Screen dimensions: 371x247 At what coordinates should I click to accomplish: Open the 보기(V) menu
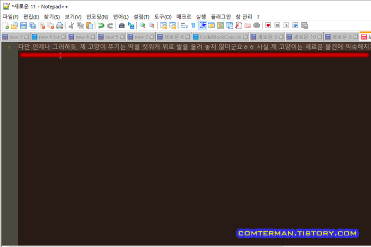tap(73, 17)
